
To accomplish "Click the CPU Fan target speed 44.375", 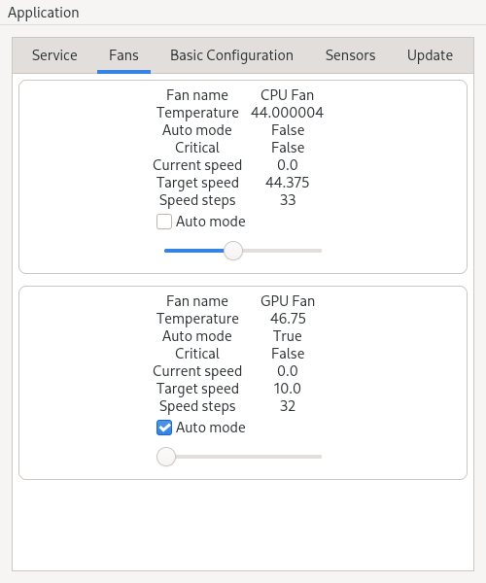I will [287, 183].
